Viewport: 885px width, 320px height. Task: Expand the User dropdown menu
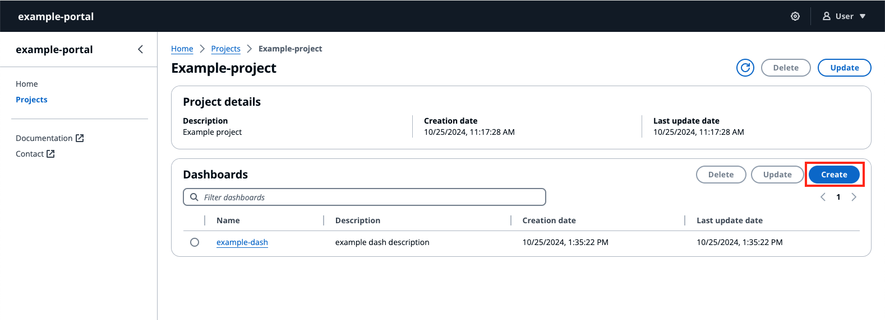[x=862, y=16]
